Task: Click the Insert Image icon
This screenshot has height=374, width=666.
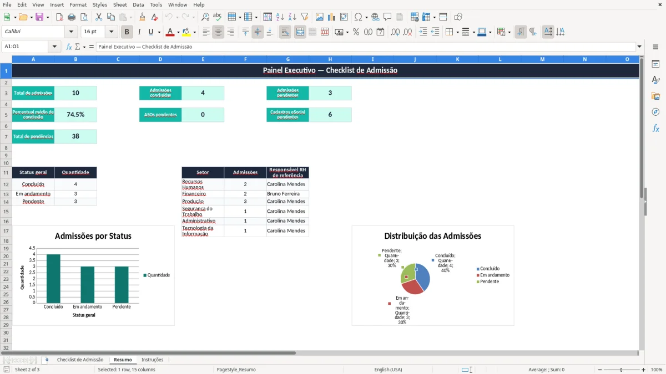Action: pyautogui.click(x=320, y=17)
